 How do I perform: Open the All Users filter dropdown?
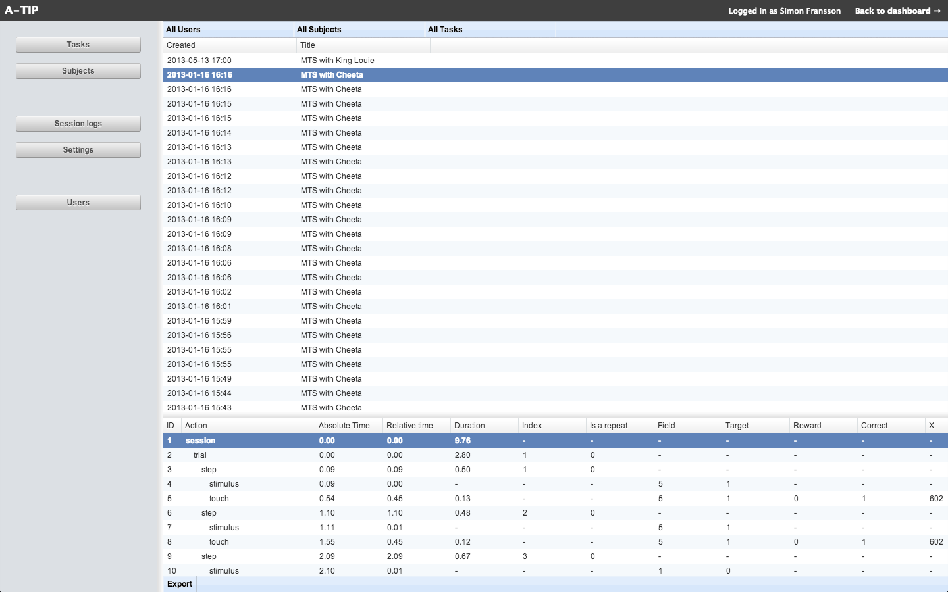tap(228, 30)
